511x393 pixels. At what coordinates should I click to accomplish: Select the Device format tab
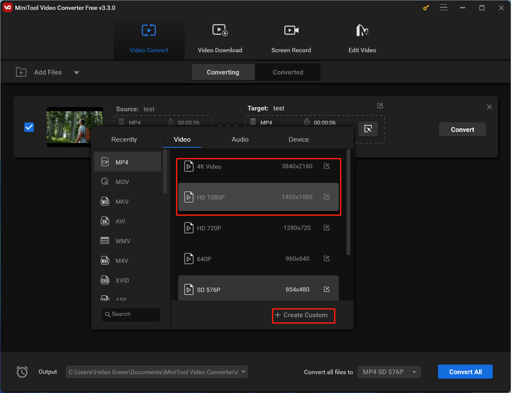click(x=299, y=140)
